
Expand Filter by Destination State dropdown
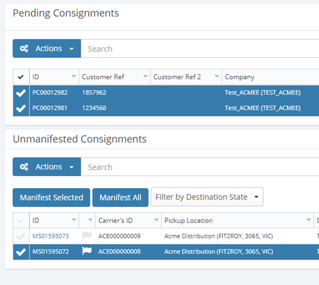207,197
